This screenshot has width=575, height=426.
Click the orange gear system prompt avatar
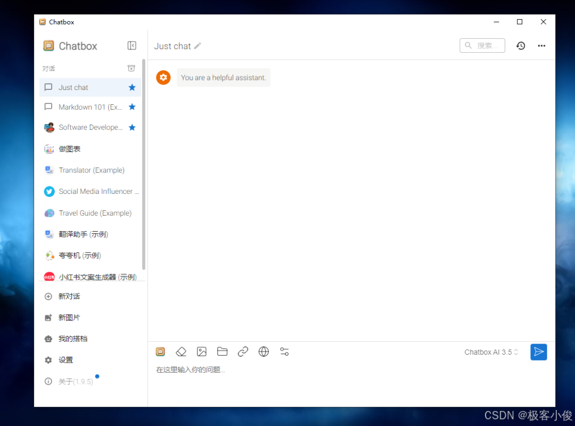163,77
